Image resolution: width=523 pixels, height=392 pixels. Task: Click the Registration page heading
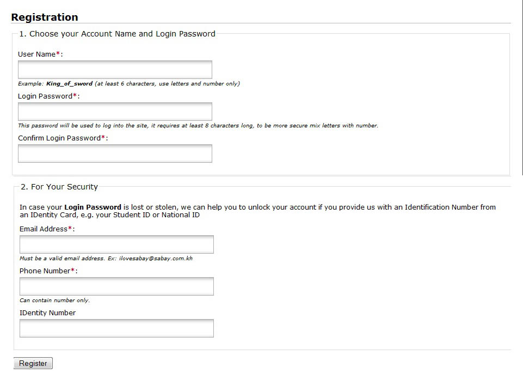coord(45,17)
